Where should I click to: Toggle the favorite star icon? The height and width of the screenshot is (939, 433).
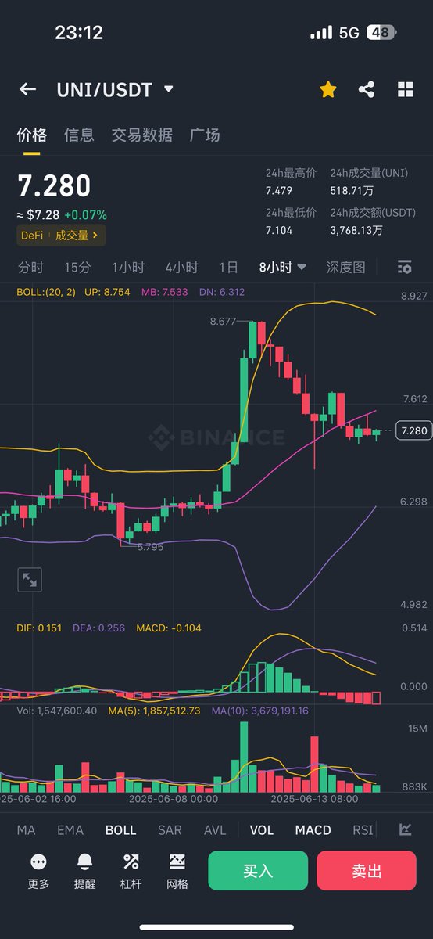point(328,89)
